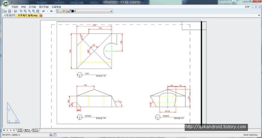Switch to the Start Page document tab
Image resolution: width=262 pixels, height=138 pixels.
9,15
